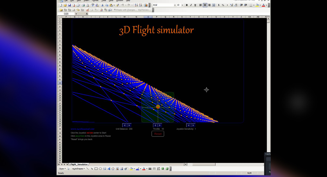This screenshot has width=327, height=177.
Task: Sort descending Z to A
Action: 141,5
